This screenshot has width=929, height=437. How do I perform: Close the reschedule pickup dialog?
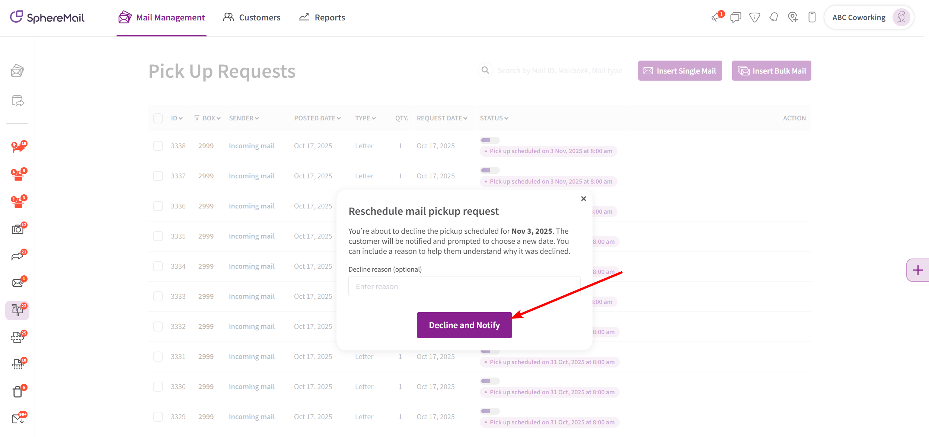click(583, 199)
